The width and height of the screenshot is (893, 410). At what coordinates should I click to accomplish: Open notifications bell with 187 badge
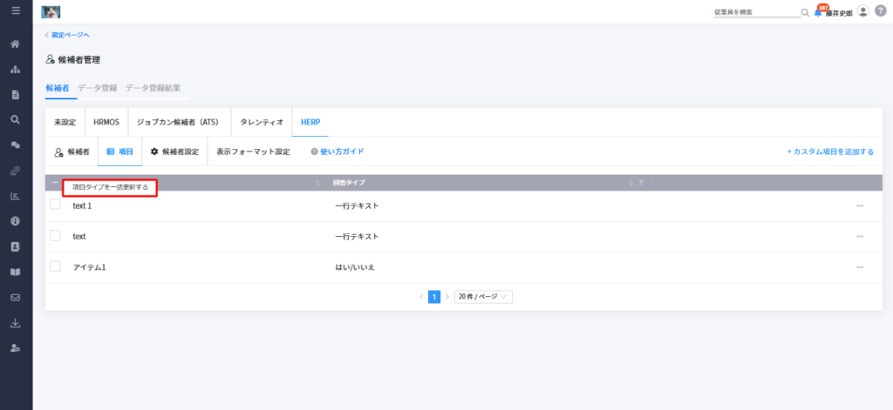click(819, 11)
